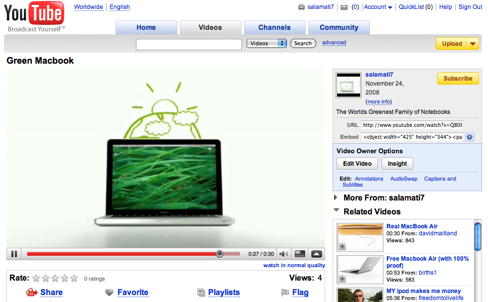The height and width of the screenshot is (302, 488).
Task: Add Free Macbook Air video to QuickList
Action: coord(343,279)
